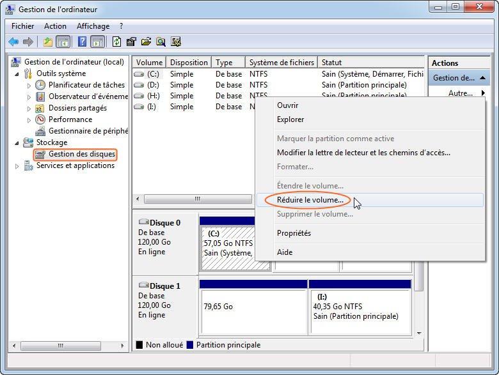Select the Performance gauge icon
Image resolution: width=499 pixels, height=375 pixels.
tap(40, 119)
